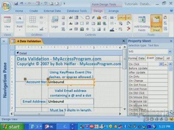Open the All tab in Property Sheet
The width and height of the screenshot is (174, 130).
[168, 58]
